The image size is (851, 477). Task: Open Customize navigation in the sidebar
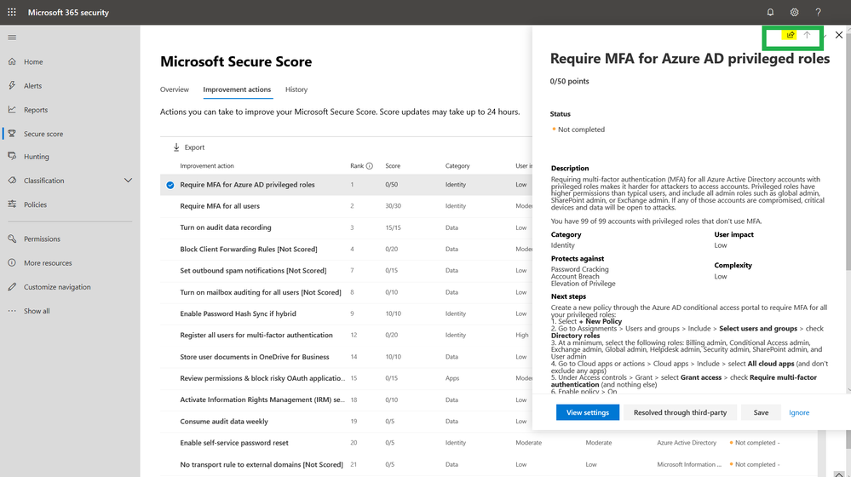(57, 287)
